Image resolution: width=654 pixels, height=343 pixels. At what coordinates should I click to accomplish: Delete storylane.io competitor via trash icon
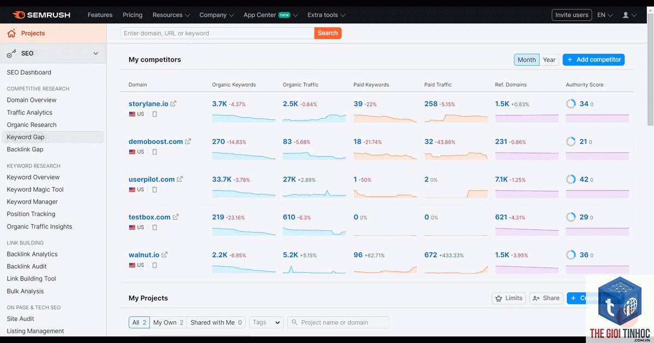point(155,114)
